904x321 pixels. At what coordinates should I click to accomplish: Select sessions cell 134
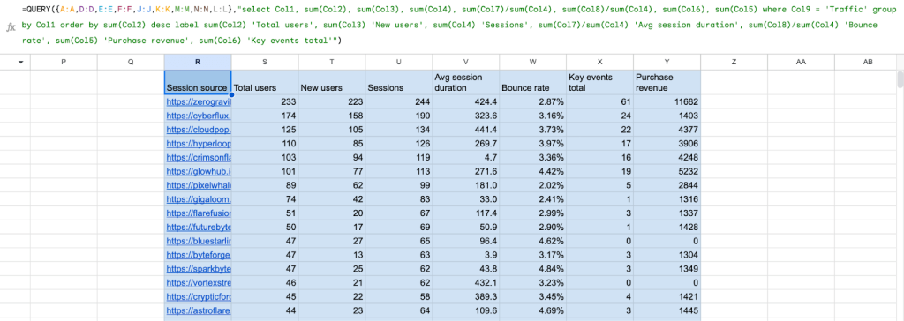pyautogui.click(x=399, y=129)
